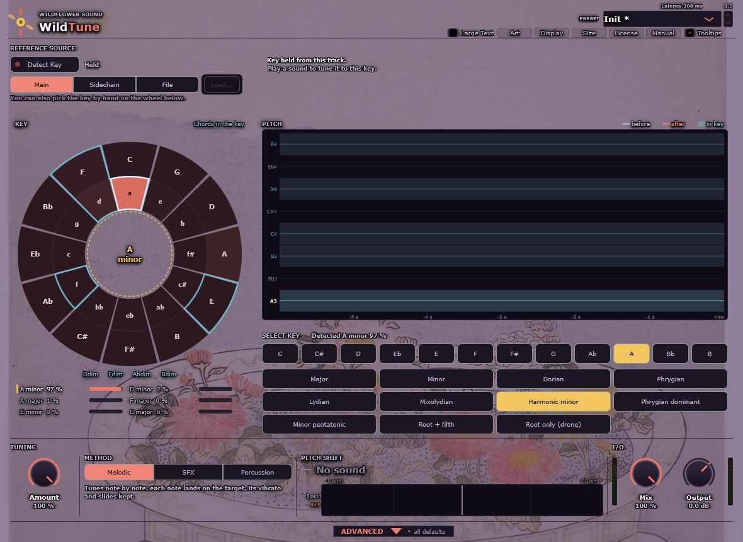This screenshot has height=542, width=743.
Task: Select the F# segment on the key wheel
Action: click(129, 349)
